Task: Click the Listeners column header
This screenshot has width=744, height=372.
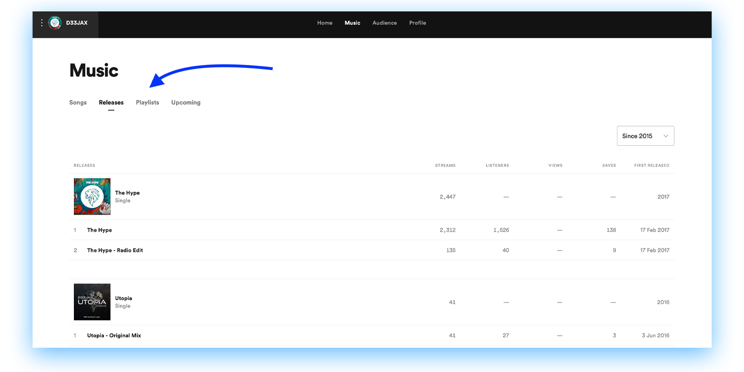Action: 497,165
